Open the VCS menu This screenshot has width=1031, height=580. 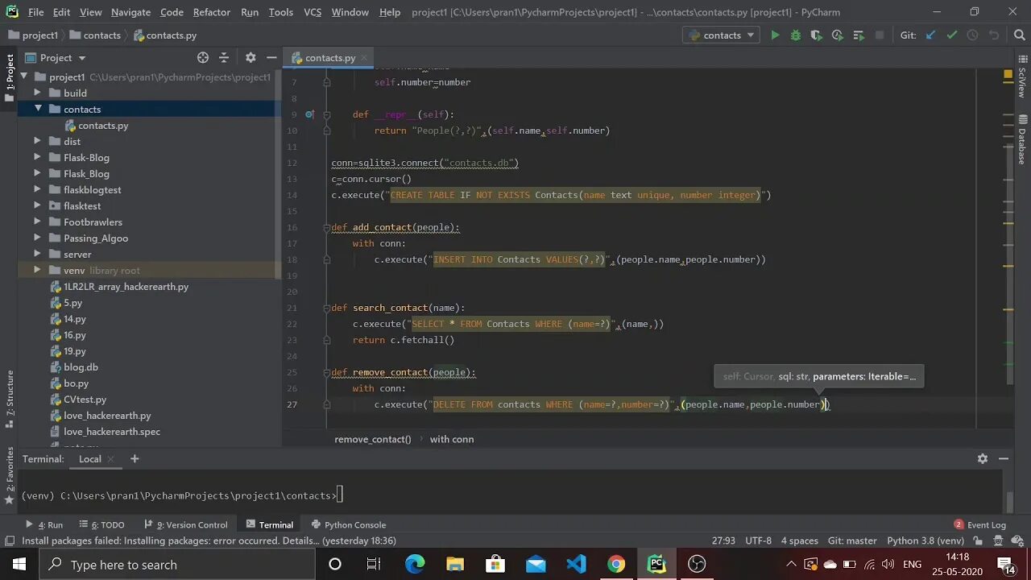tap(312, 12)
